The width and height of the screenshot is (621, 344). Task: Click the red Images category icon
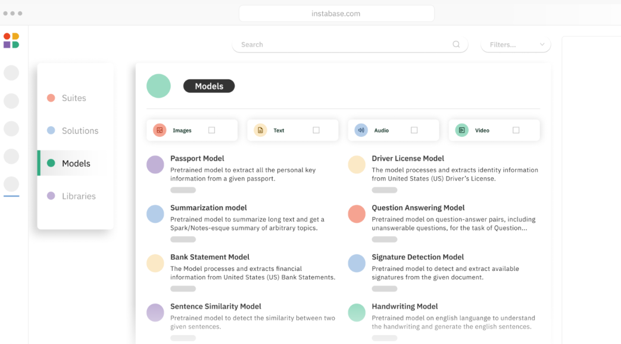pyautogui.click(x=160, y=130)
